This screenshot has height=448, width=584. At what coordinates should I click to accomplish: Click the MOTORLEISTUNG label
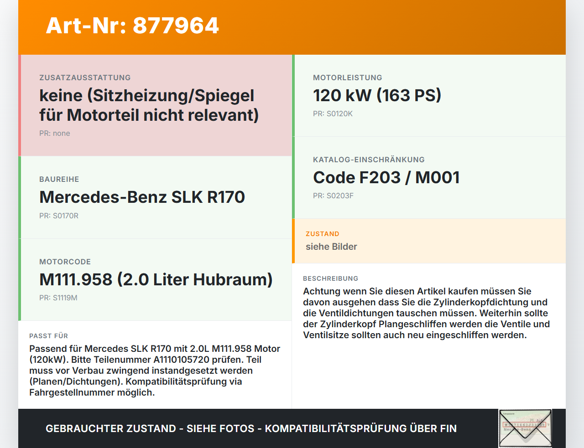(x=348, y=78)
